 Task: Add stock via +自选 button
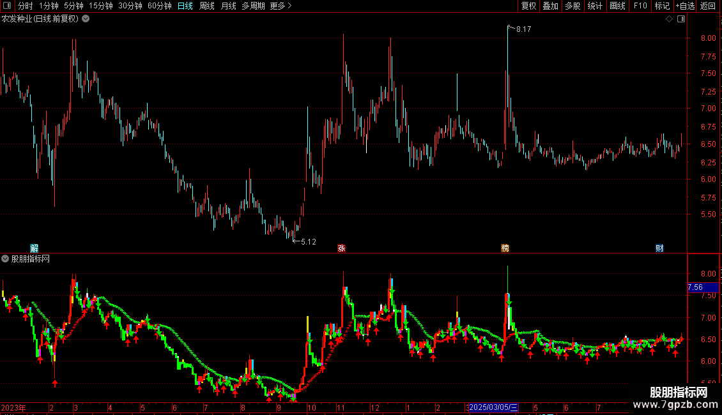(x=685, y=6)
